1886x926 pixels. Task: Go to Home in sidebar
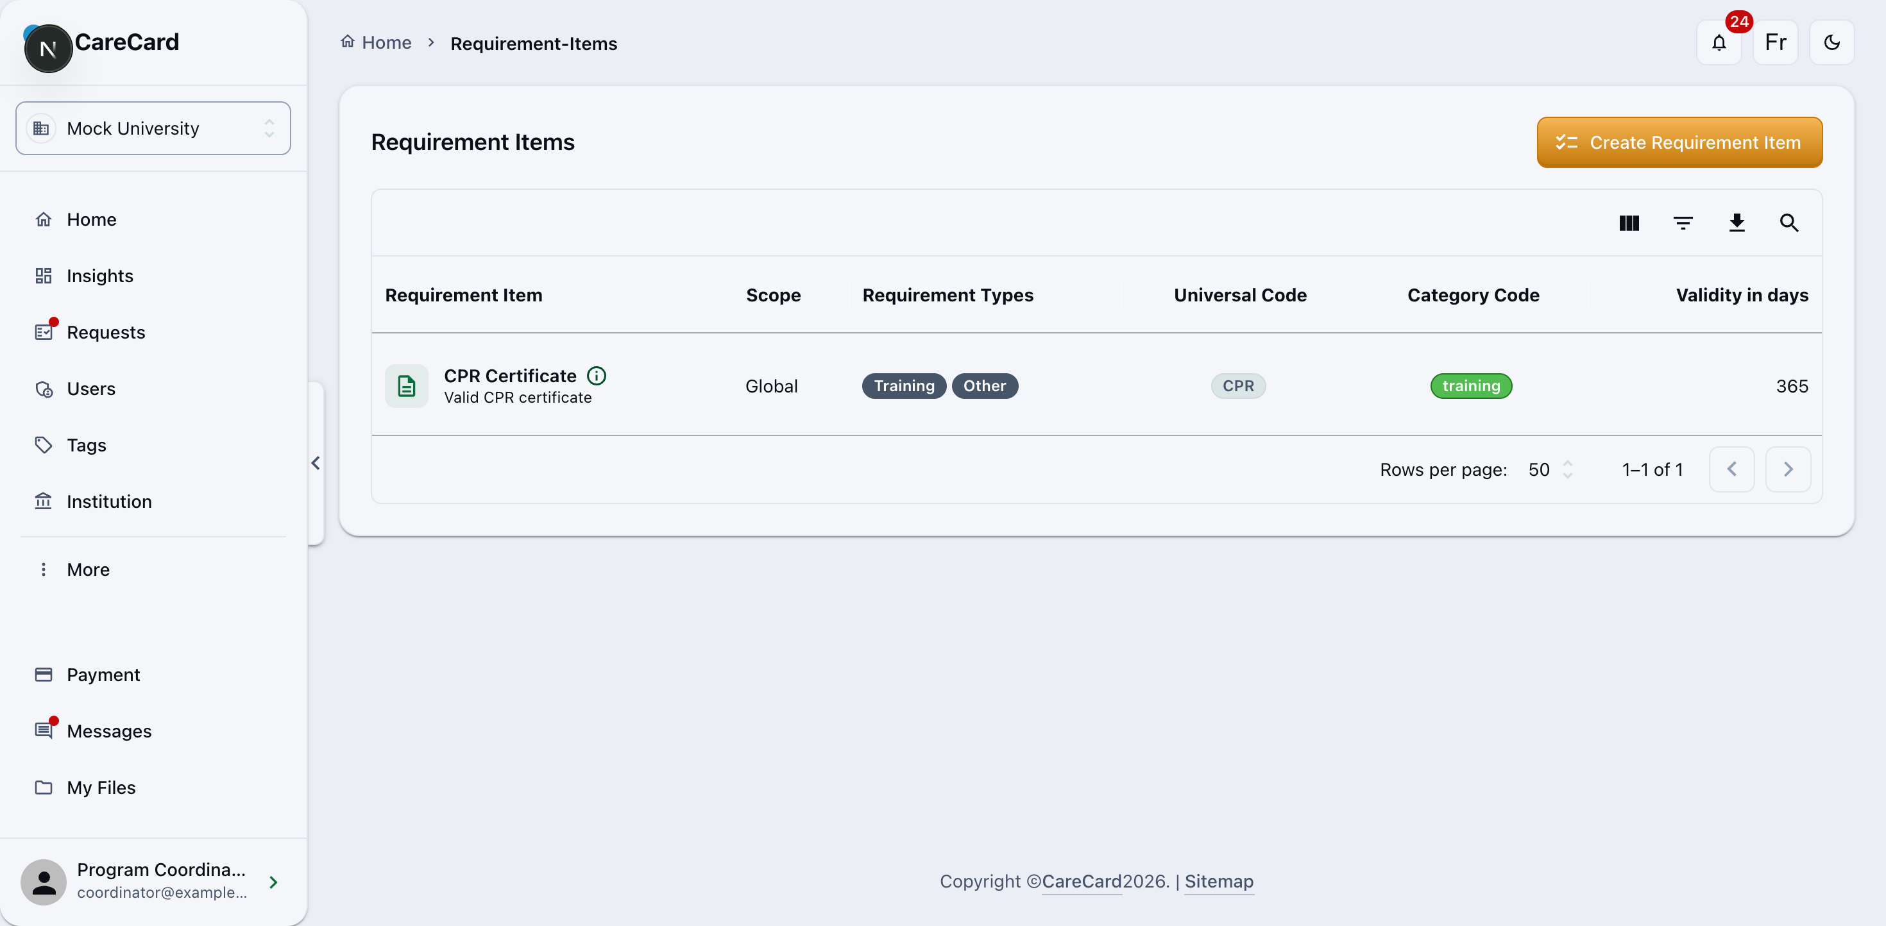click(x=153, y=219)
